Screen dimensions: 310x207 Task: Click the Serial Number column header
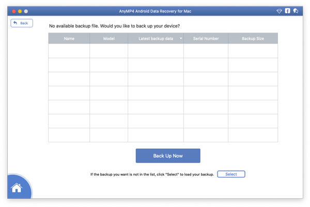[206, 38]
